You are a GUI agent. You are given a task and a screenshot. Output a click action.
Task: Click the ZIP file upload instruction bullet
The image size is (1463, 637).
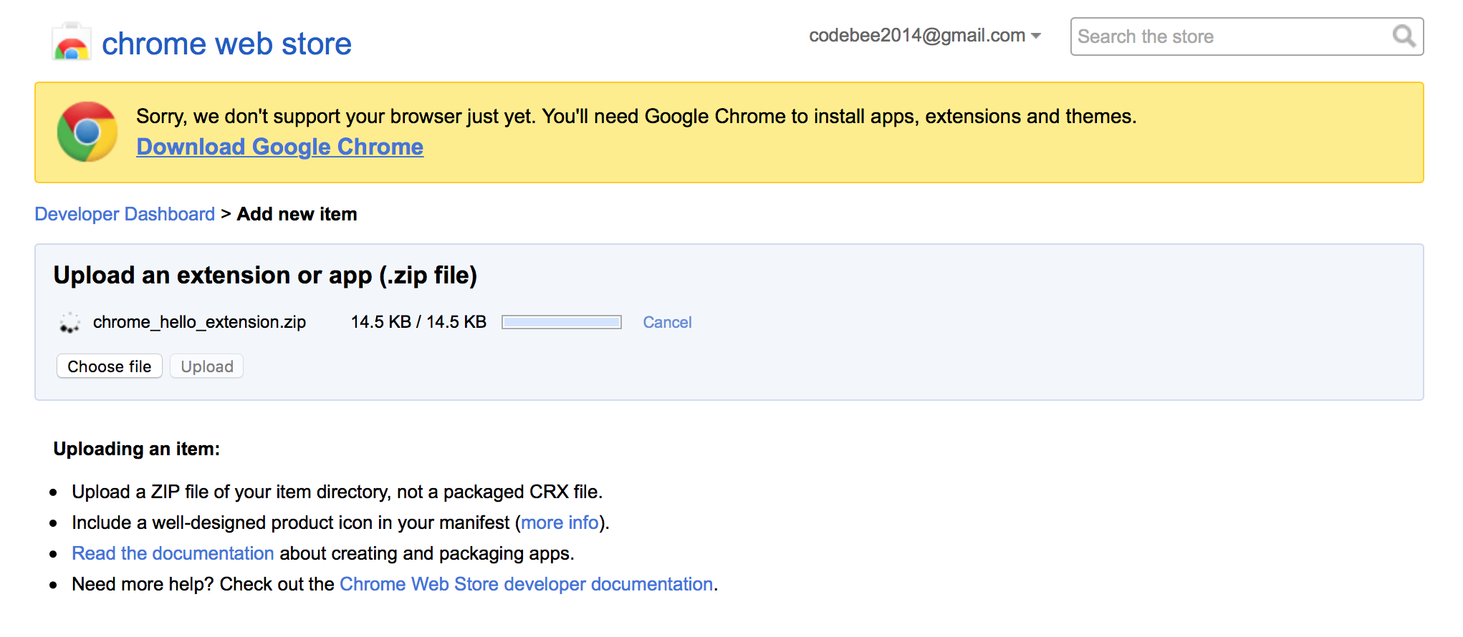[x=337, y=492]
